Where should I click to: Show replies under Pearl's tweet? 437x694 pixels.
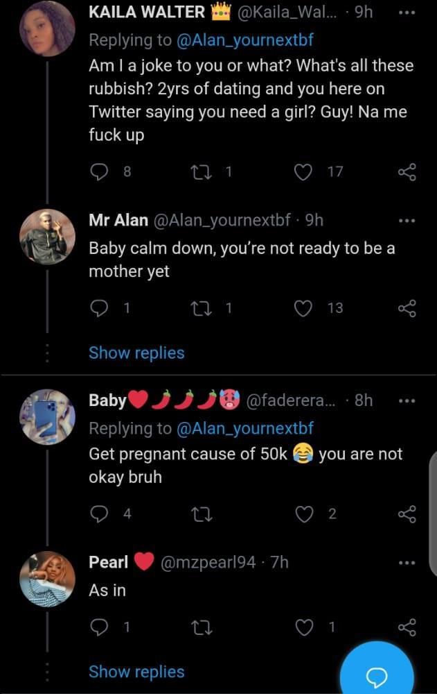136,671
